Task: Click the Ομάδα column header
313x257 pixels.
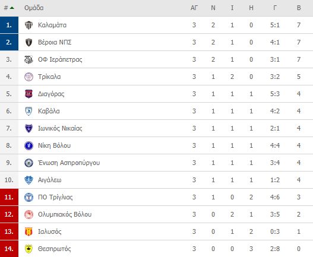Action: 34,8
